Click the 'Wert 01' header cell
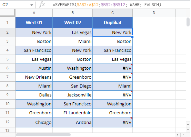 pyautogui.click(x=34, y=23)
